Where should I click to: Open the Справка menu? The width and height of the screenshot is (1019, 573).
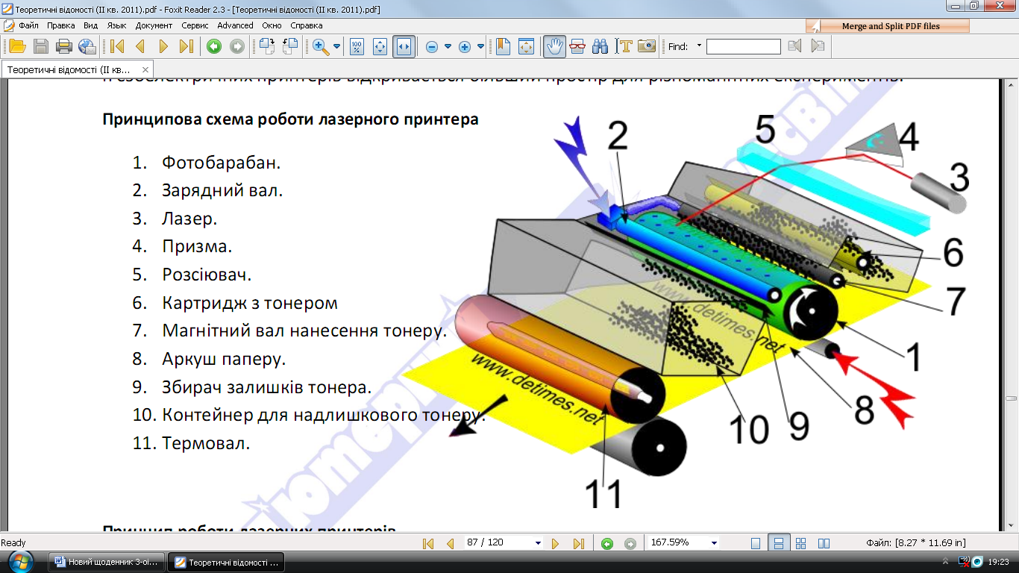coord(306,25)
